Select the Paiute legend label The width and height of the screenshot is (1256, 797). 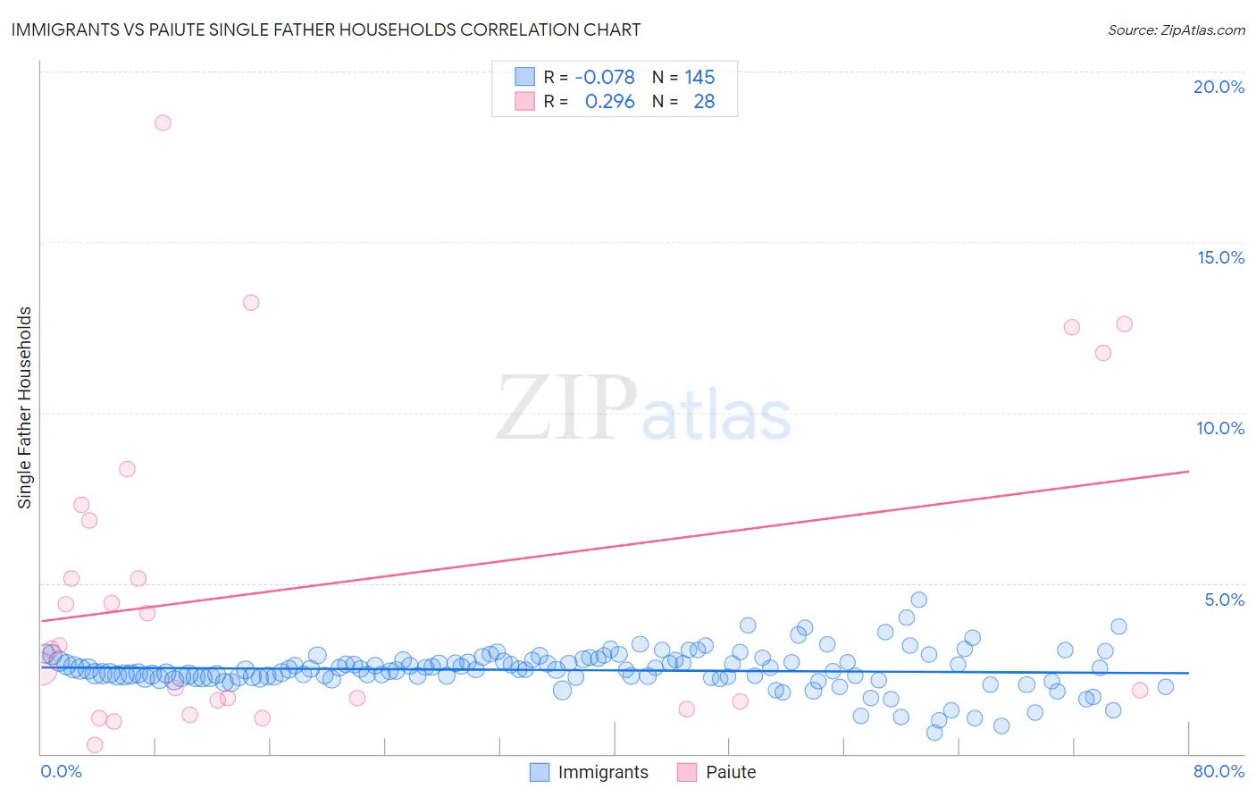tap(731, 772)
